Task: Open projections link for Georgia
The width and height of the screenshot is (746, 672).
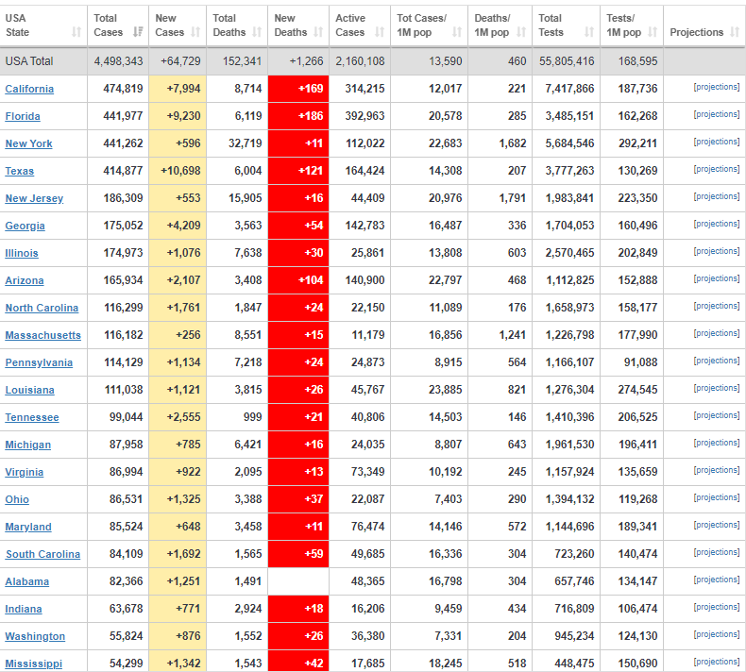Action: click(716, 224)
